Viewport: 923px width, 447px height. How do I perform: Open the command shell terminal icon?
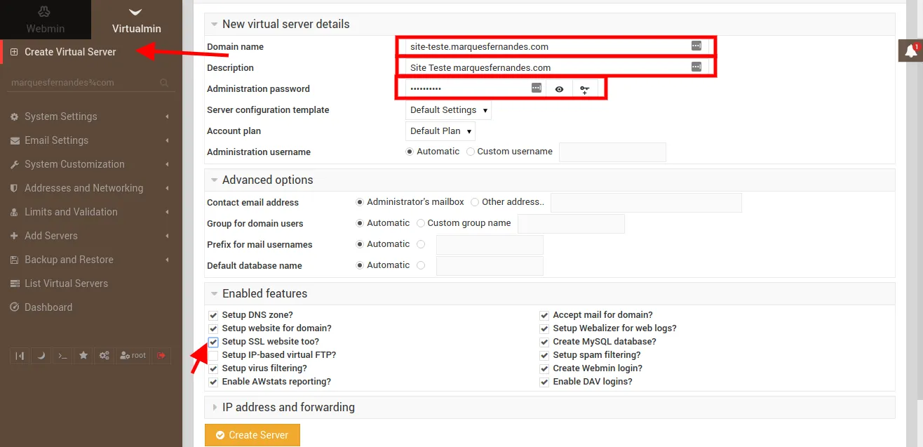point(62,356)
